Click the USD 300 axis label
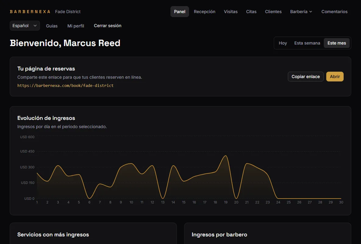 click(x=27, y=167)
